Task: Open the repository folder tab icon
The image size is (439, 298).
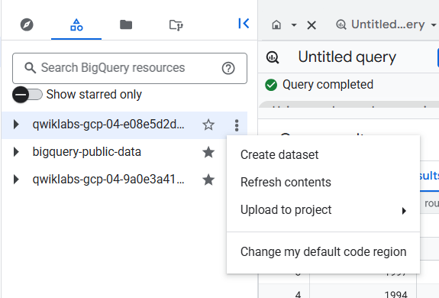Action: tap(176, 25)
